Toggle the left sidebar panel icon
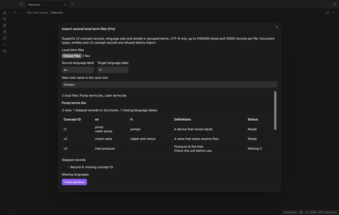 pyautogui.click(x=21, y=4)
